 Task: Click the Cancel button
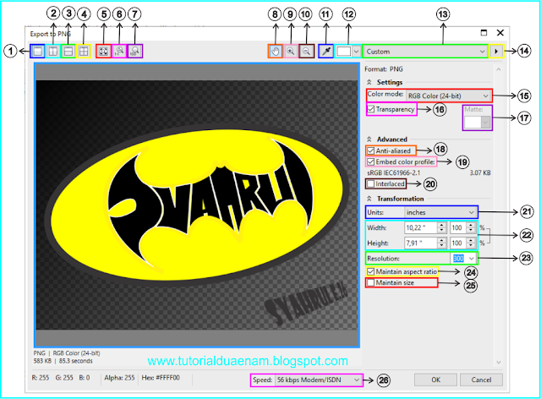[481, 380]
